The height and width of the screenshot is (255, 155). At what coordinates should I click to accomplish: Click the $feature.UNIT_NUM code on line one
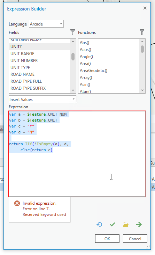(x=47, y=114)
